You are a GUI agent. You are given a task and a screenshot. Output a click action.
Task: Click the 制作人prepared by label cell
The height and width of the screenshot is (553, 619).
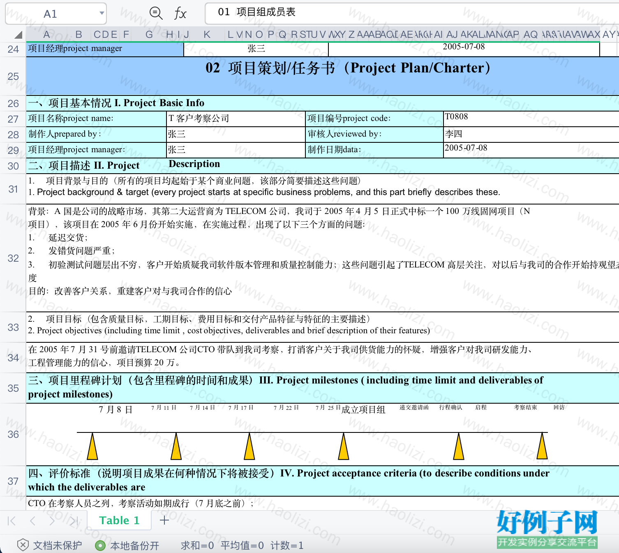(x=96, y=135)
